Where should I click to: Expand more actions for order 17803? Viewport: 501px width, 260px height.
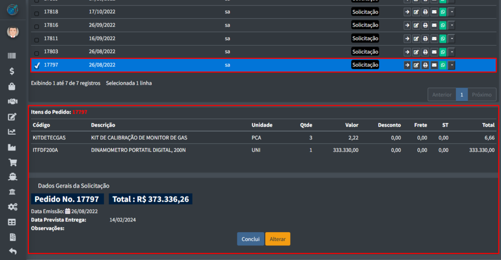452,52
